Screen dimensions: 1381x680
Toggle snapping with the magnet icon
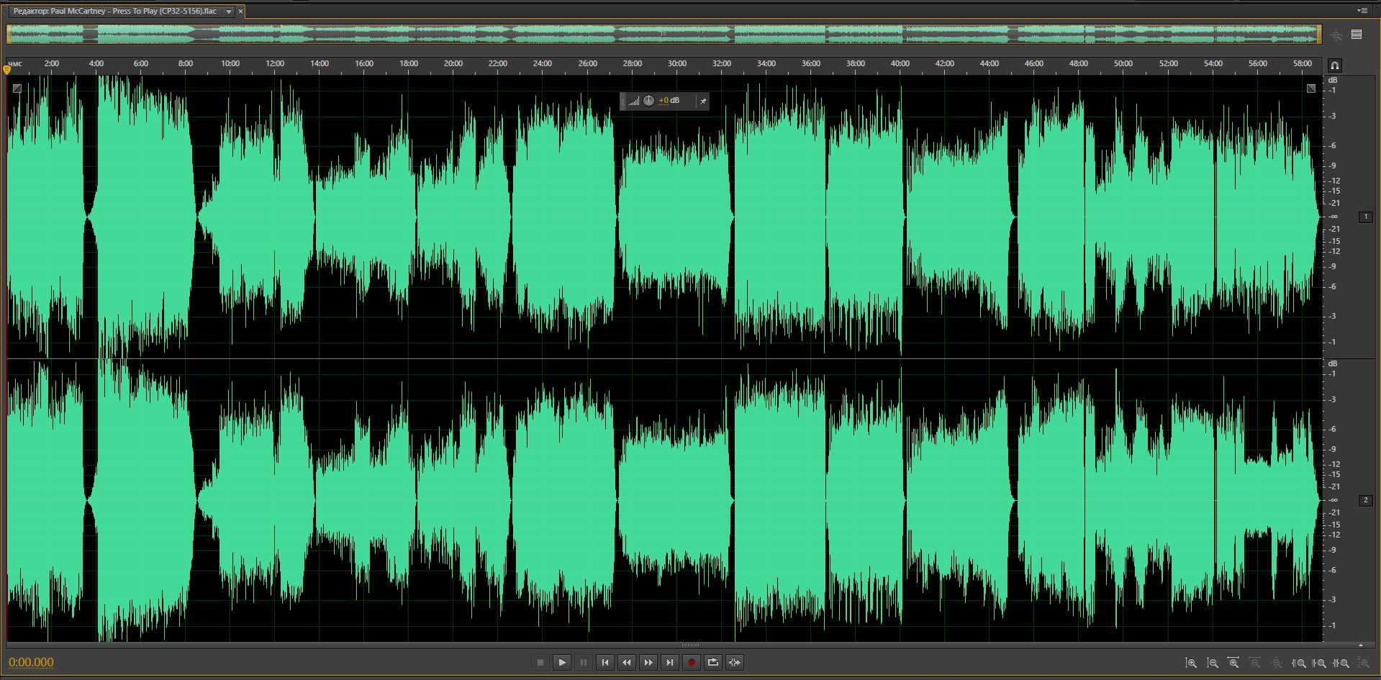coord(1334,65)
